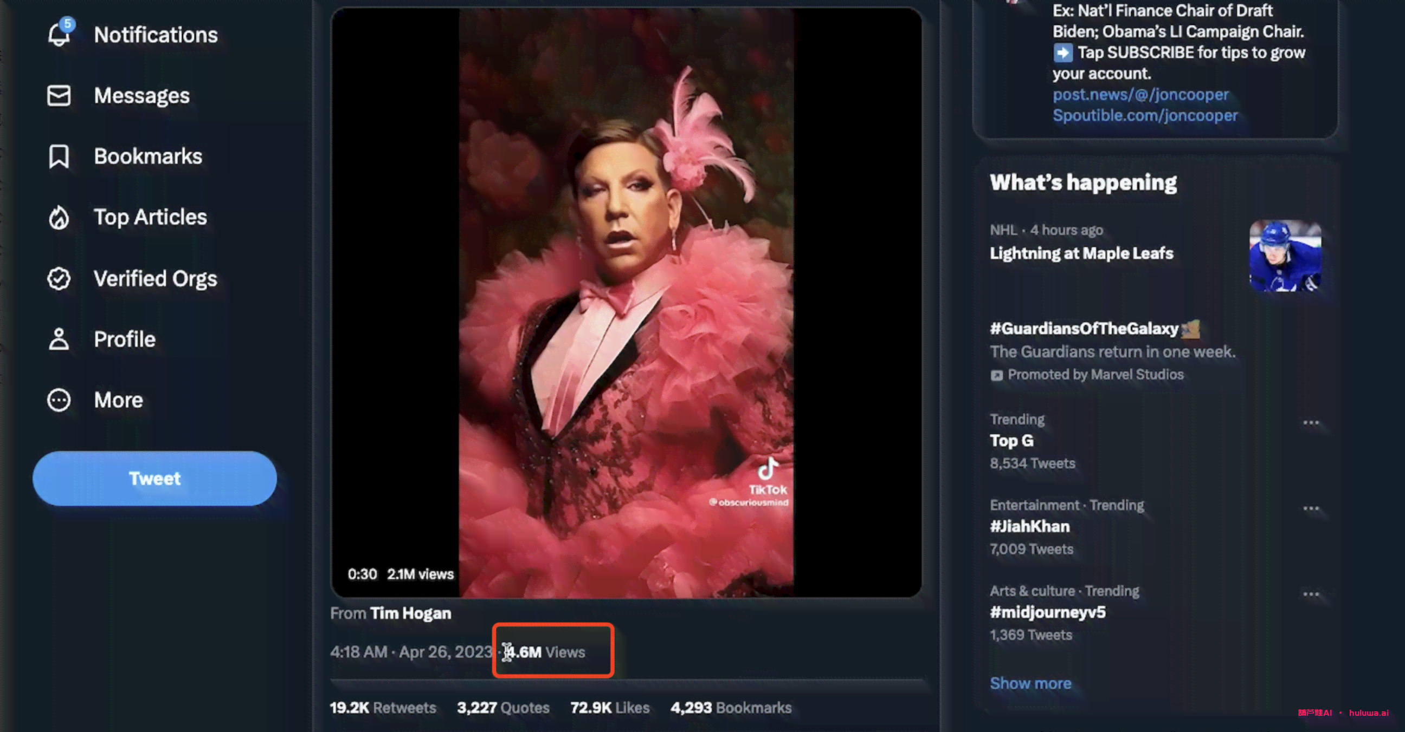Show more trending topics

click(1030, 683)
